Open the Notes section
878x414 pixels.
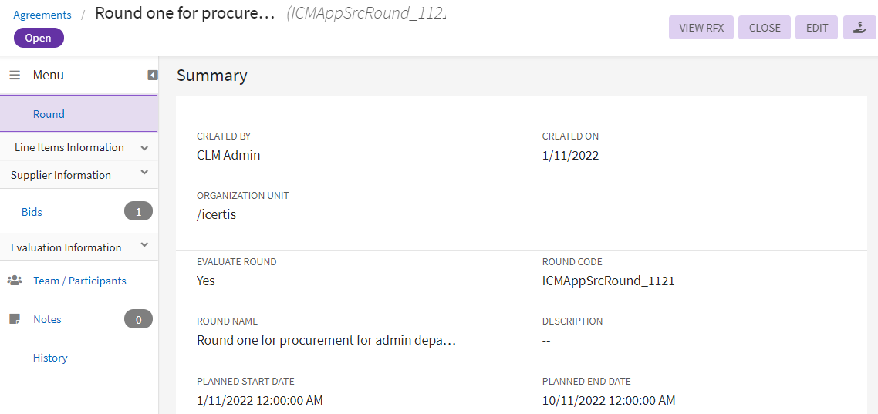(47, 319)
